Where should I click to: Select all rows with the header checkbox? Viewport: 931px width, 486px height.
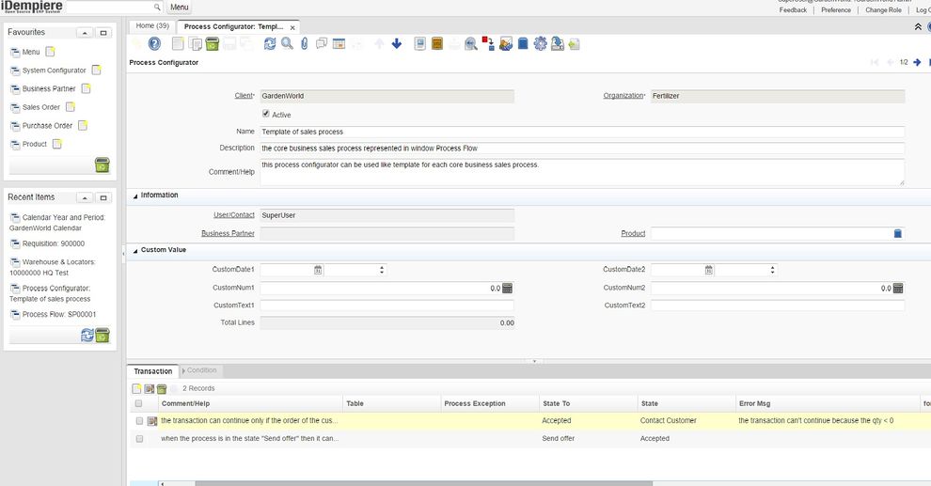[139, 403]
